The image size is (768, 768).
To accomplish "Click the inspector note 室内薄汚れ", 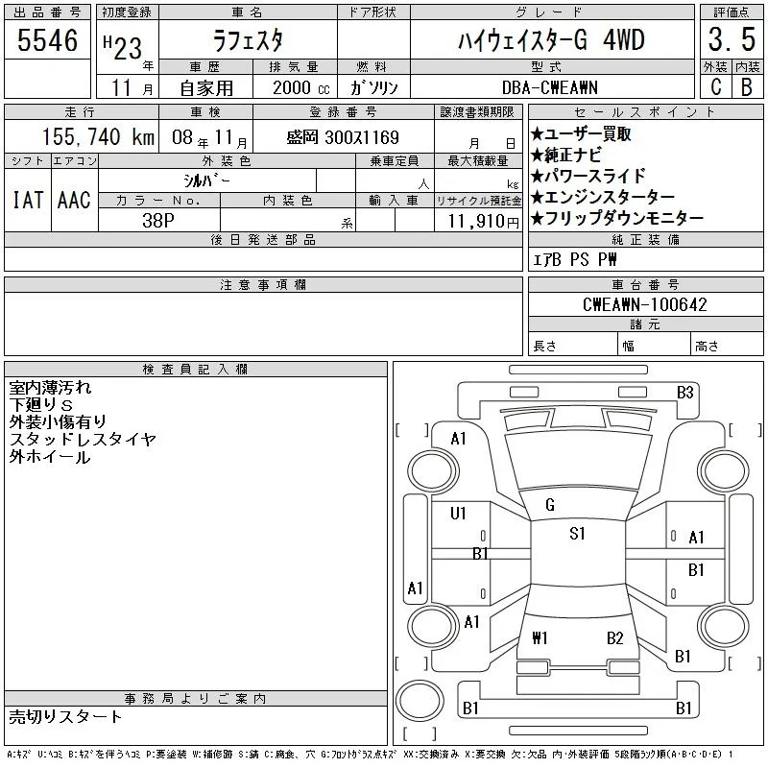I will (x=50, y=388).
